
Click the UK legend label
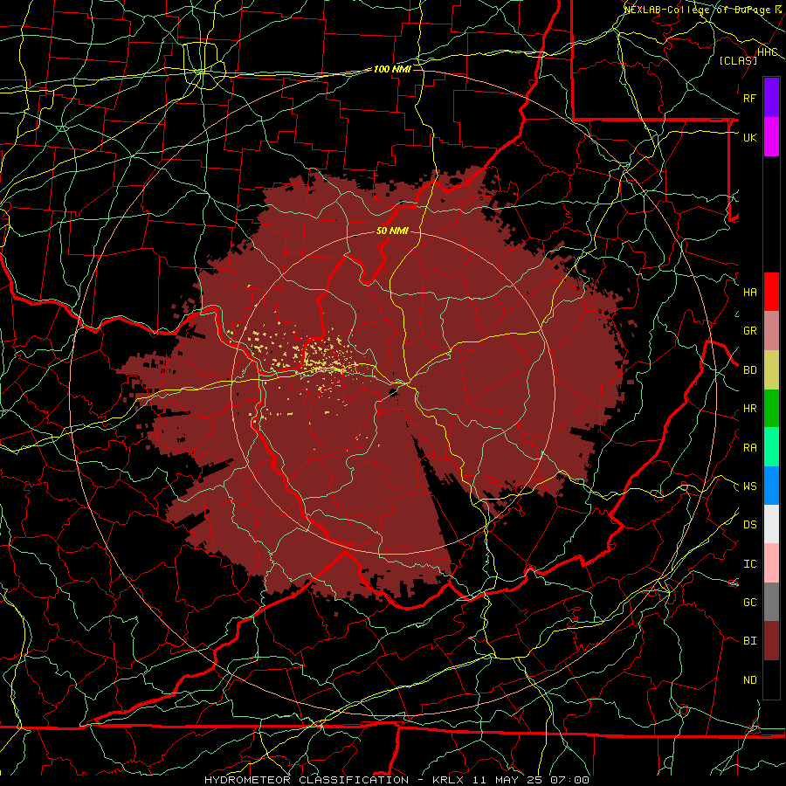pos(749,137)
